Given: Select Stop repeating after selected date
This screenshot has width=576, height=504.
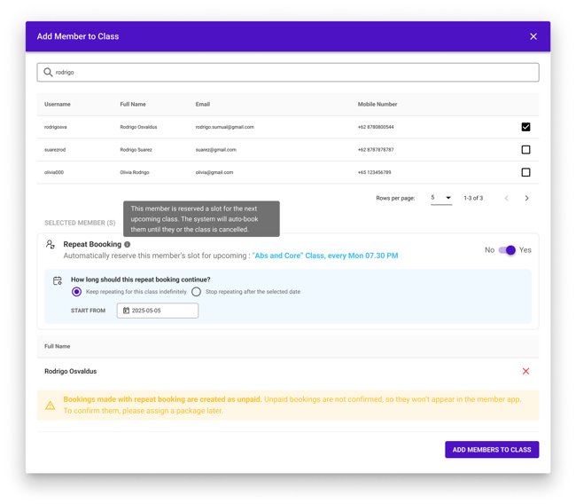Looking at the screenshot, I should pos(196,292).
